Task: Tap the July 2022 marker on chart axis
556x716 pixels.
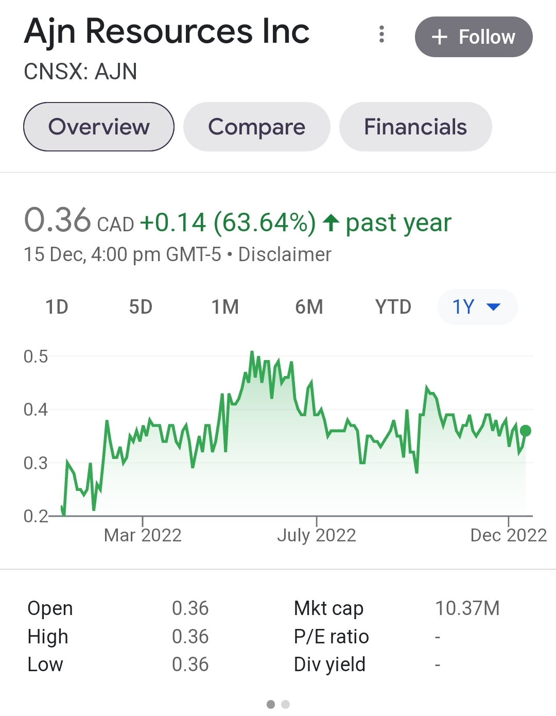Action: [x=317, y=535]
